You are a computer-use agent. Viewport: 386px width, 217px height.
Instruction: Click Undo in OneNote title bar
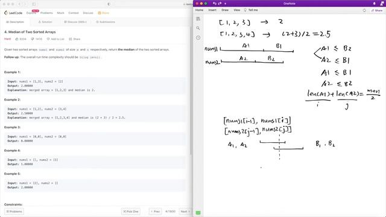coord(215,4)
